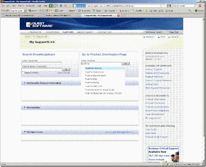
Task: Click the AutoFill toolbar button
Action: pyautogui.click(x=137, y=10)
